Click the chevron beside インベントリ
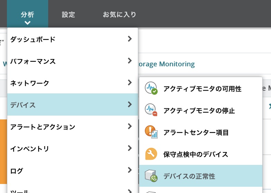Screen dimensions: 271x193 (x=130, y=148)
